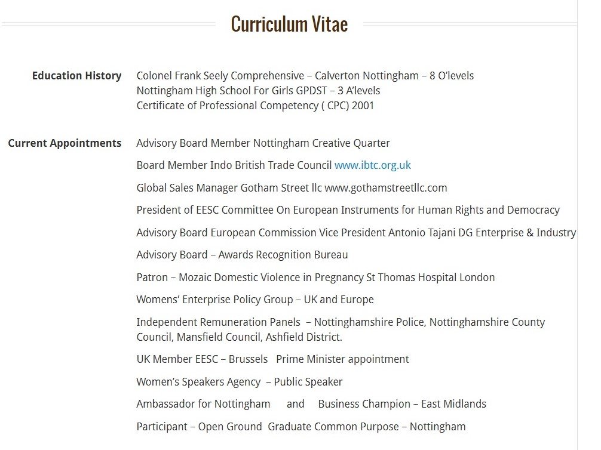Image resolution: width=601 pixels, height=450 pixels.
Task: Open the www.ibtc.org.uk link
Action: 372,165
